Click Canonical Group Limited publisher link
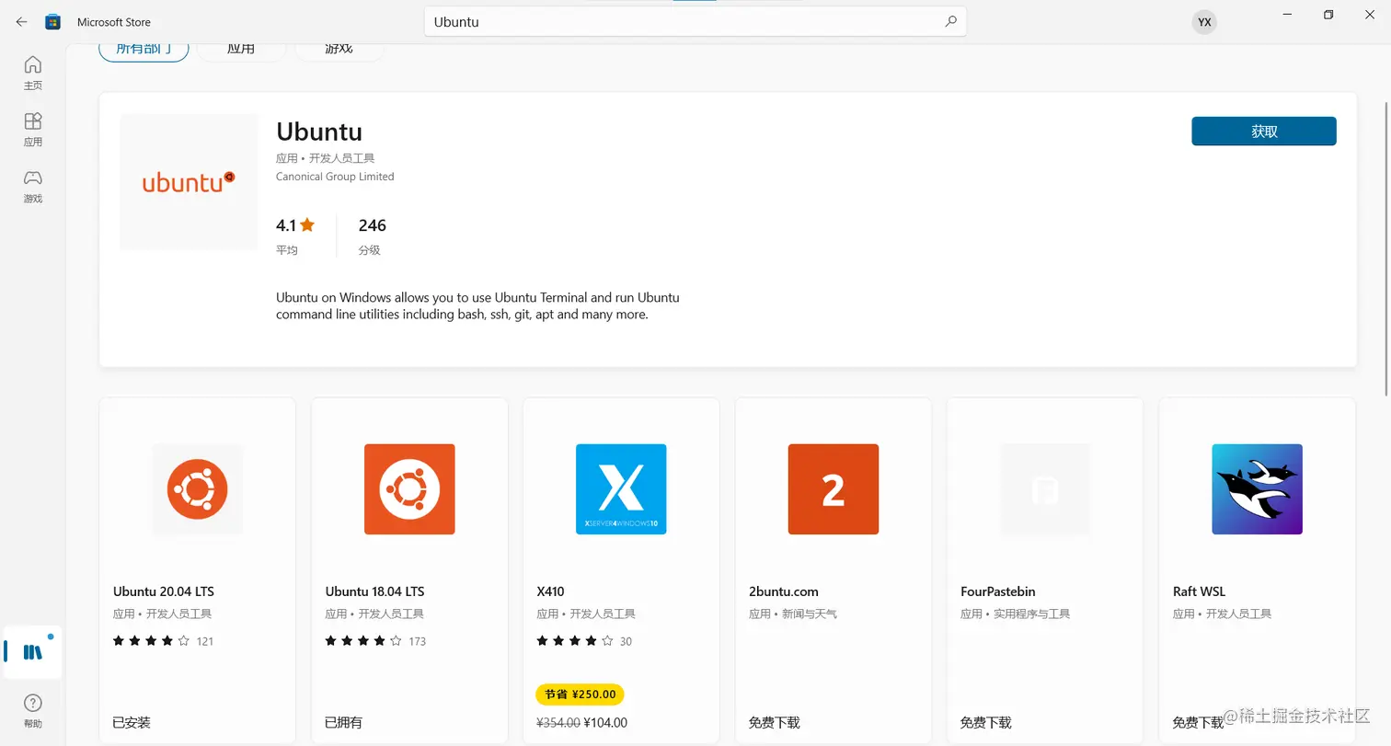 tap(334, 177)
